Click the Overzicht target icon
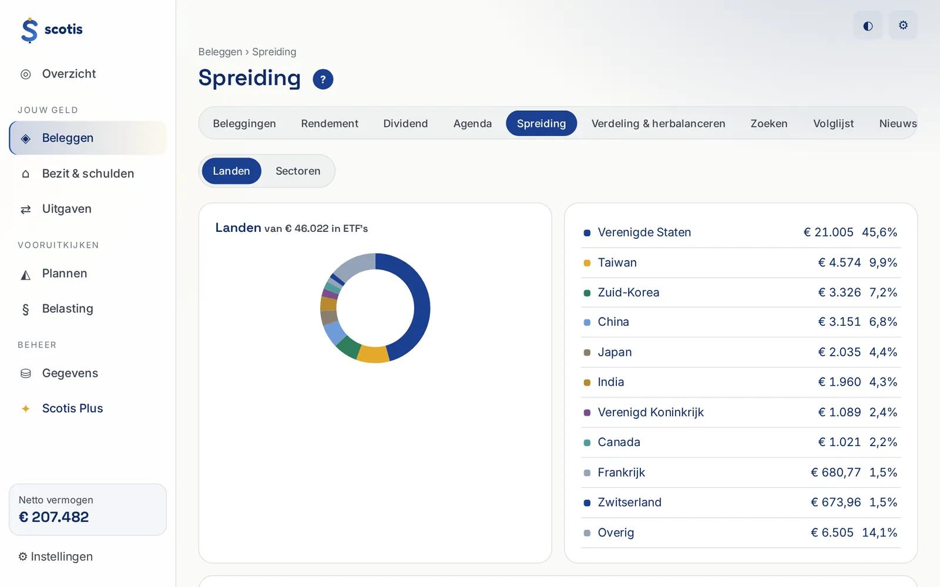 (26, 74)
